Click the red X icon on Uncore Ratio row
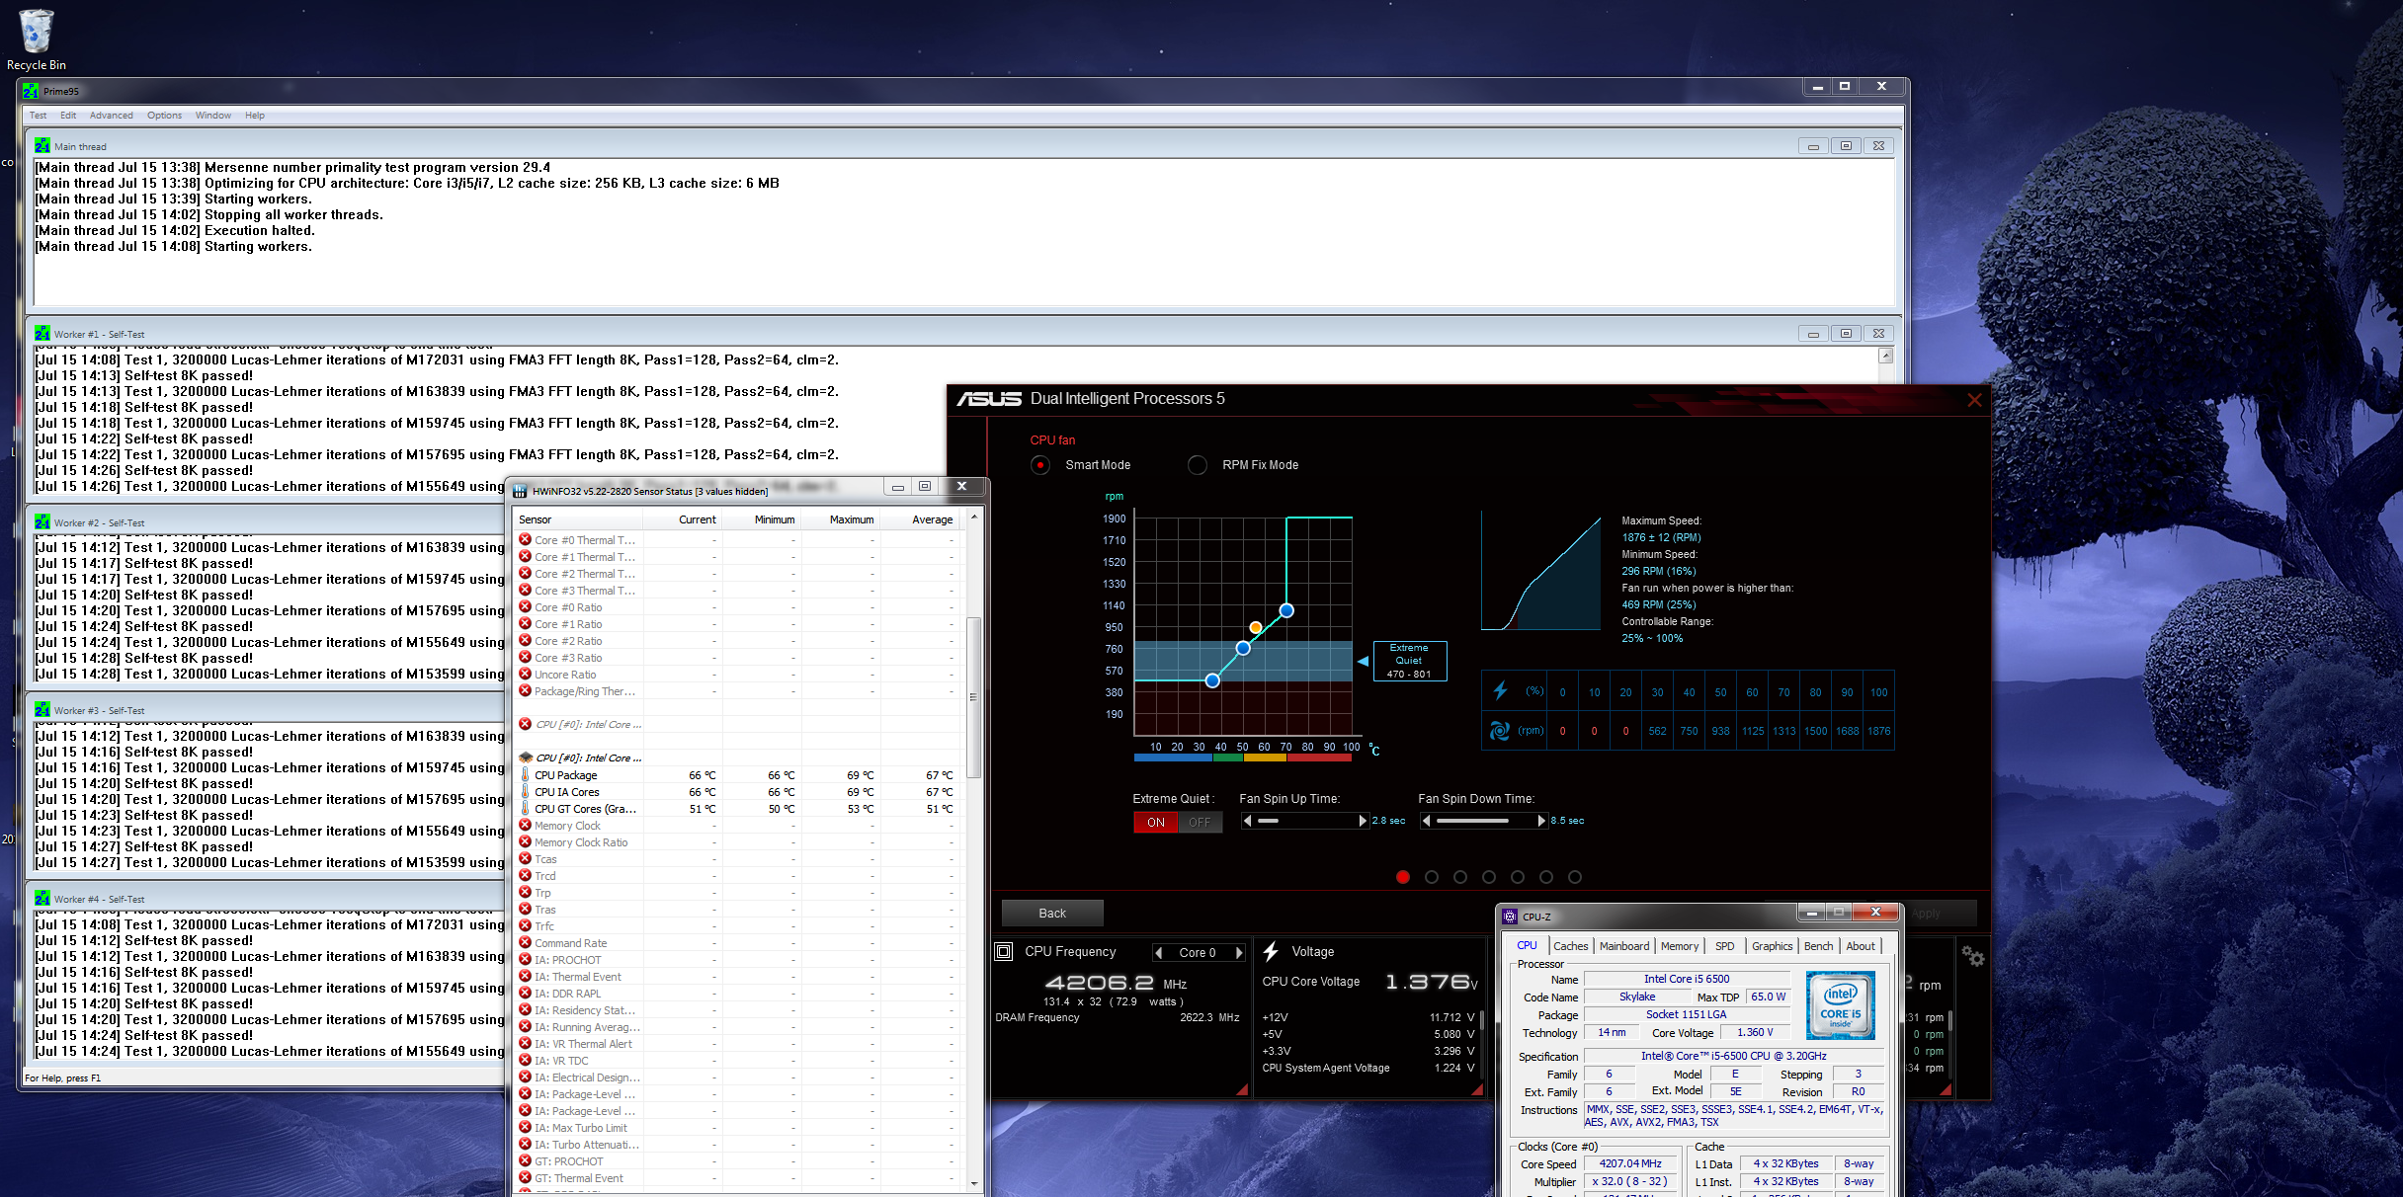2403x1197 pixels. (x=525, y=674)
